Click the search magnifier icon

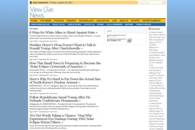163,3
